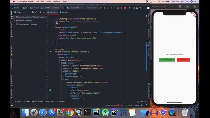Open the 2 spaces indent selector
This screenshot has height=118, width=210.
(x=136, y=105)
